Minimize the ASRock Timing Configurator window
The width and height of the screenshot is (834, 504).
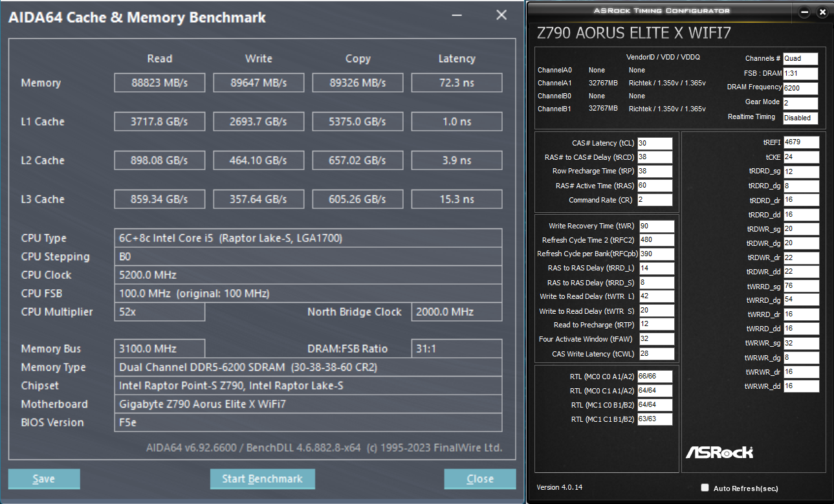805,12
